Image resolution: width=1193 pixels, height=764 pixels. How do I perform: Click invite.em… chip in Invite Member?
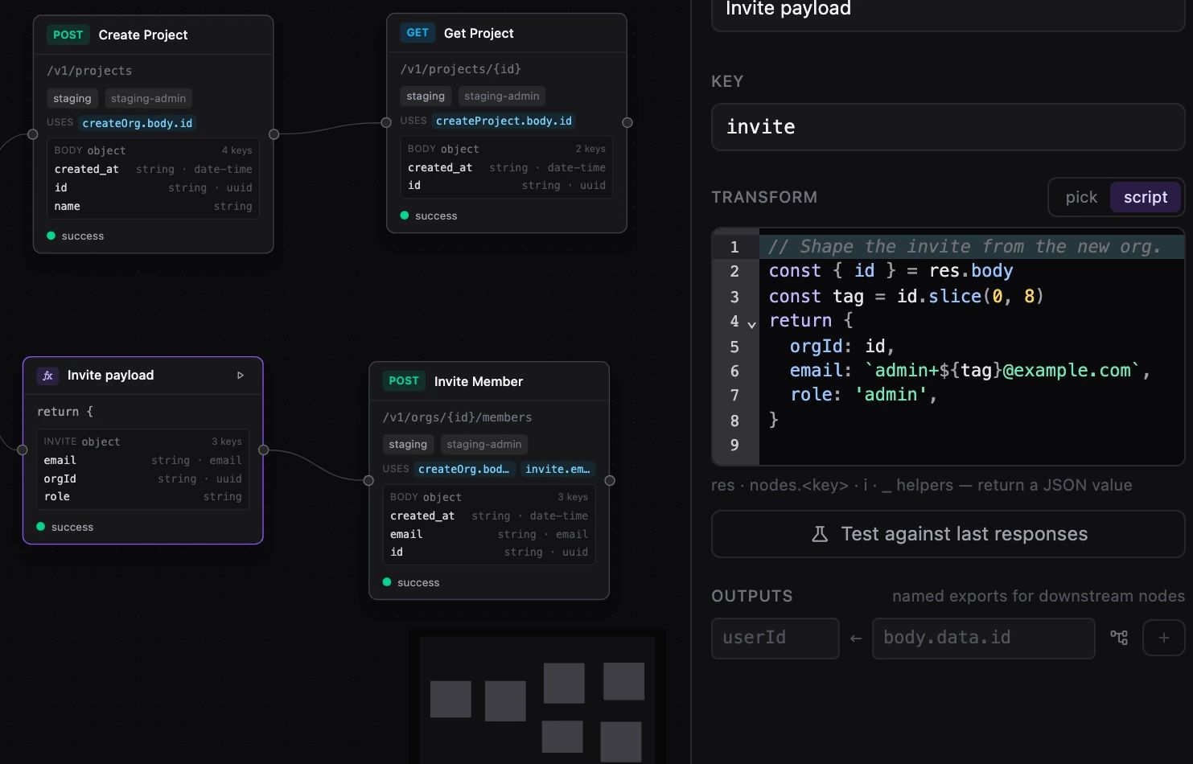[557, 469]
